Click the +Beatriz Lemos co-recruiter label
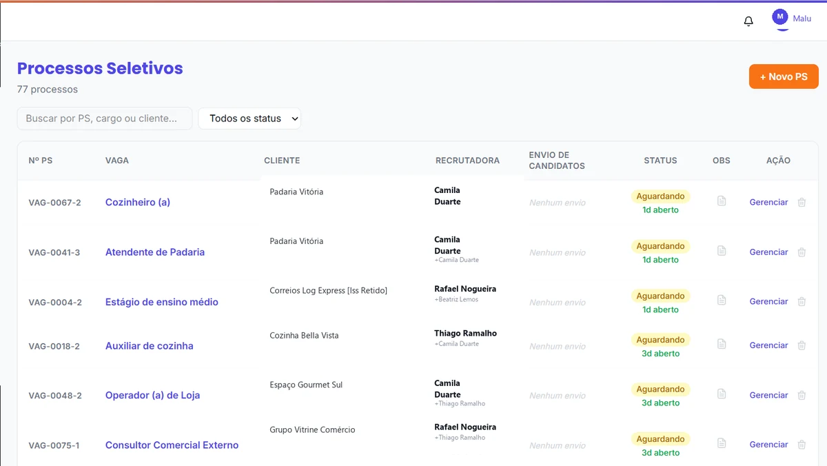 (456, 300)
